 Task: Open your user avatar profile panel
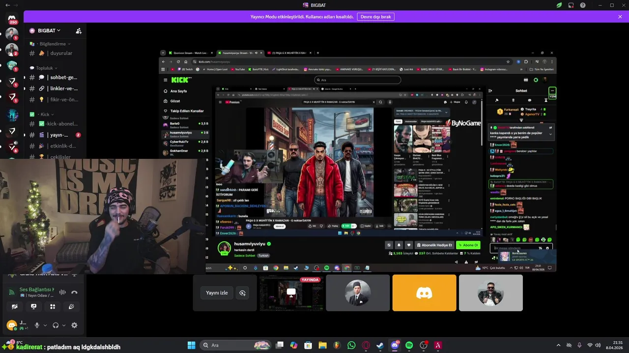pos(12,325)
